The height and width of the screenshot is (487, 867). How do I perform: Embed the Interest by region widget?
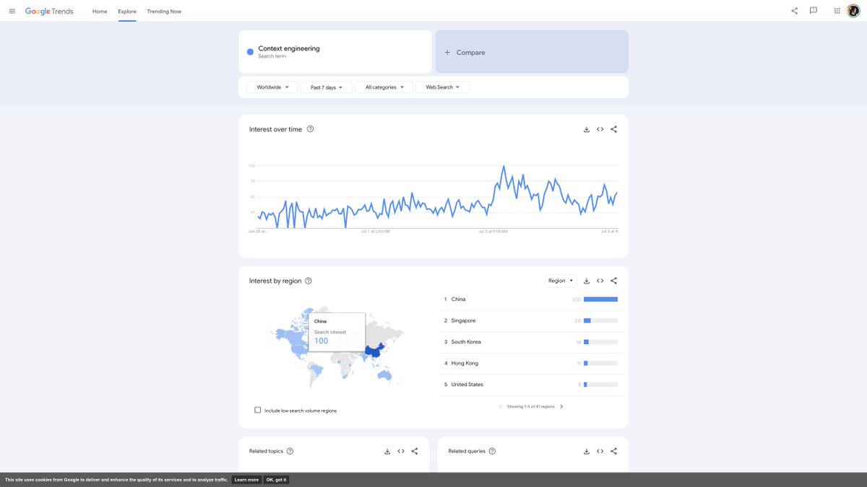[x=600, y=281]
